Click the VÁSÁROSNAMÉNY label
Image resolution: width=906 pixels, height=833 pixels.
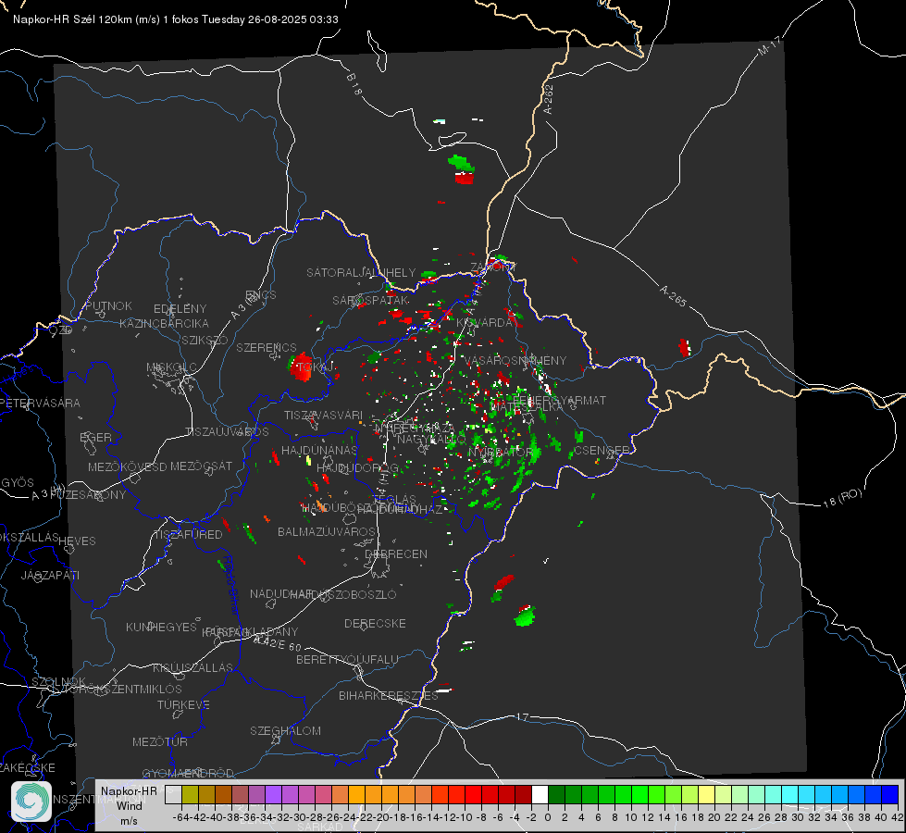(x=516, y=360)
